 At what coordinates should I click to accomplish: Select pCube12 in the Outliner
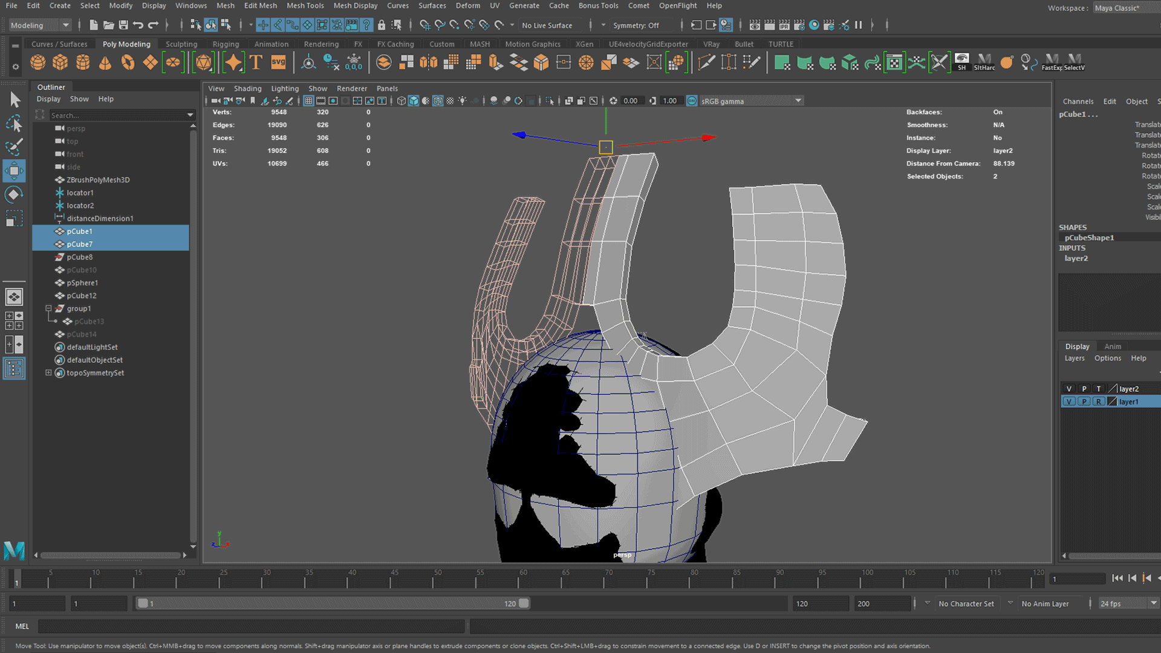point(82,296)
